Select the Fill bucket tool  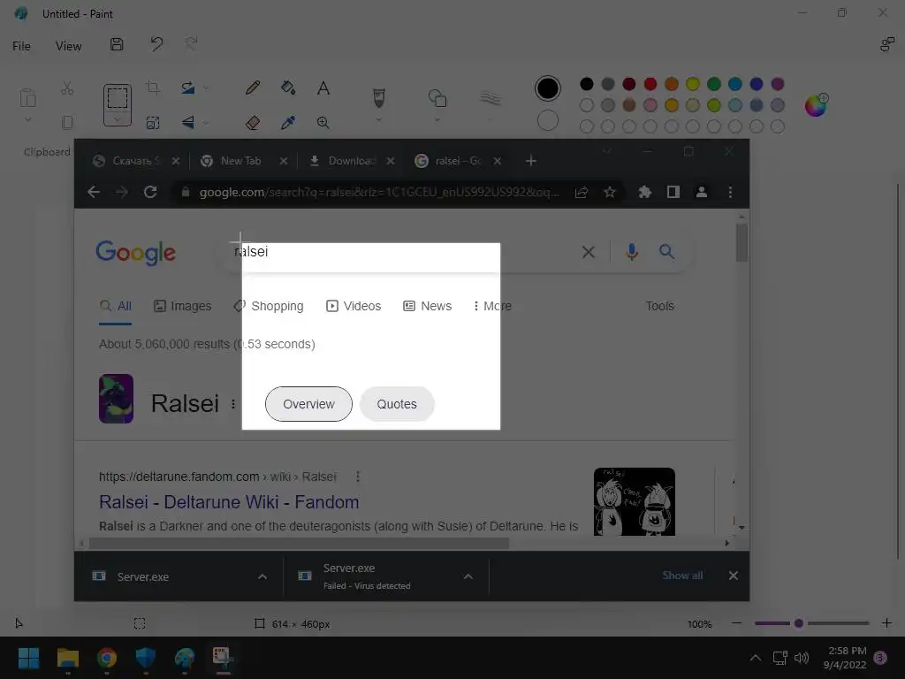[x=288, y=88]
